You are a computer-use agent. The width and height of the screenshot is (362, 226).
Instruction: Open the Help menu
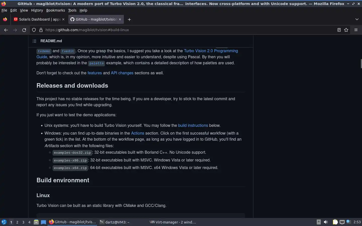click(x=83, y=10)
